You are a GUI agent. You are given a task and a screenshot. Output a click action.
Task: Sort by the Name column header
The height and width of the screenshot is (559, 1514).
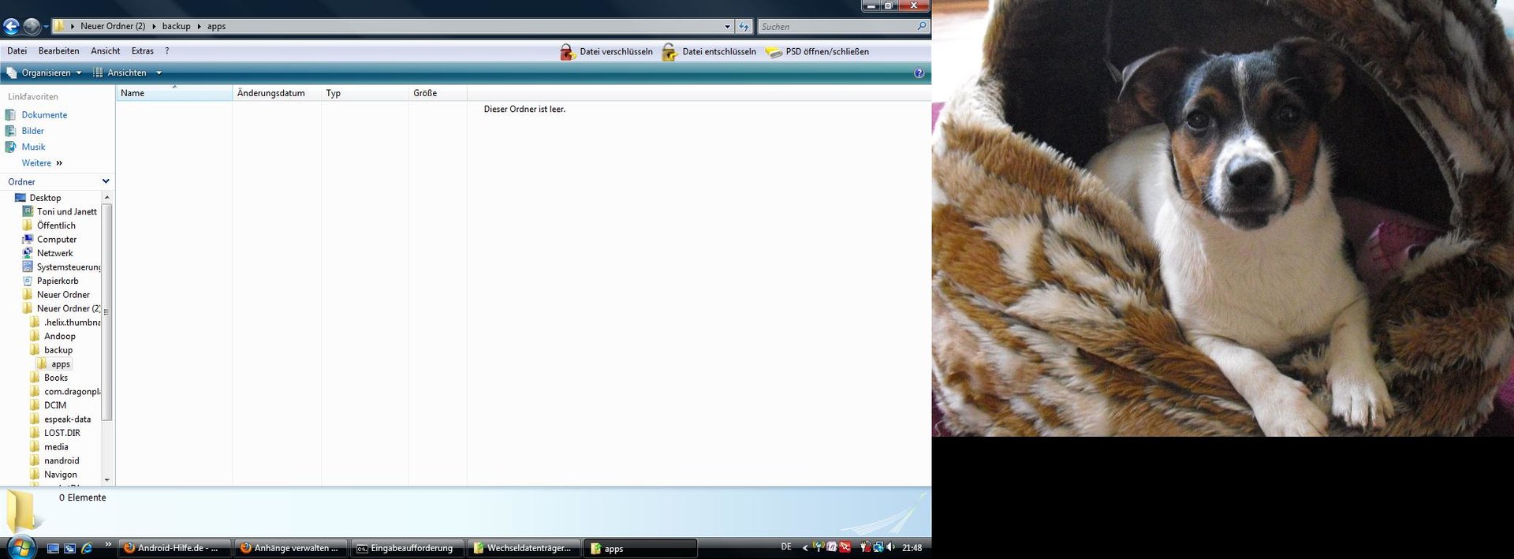[174, 93]
